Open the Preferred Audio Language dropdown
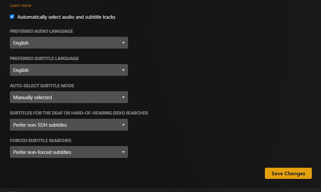This screenshot has height=192, width=321. [69, 43]
